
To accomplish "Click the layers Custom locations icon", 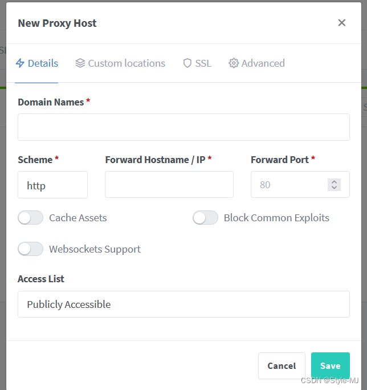I will (x=80, y=63).
